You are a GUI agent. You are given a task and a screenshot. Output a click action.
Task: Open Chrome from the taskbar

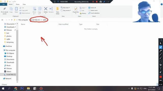coord(16,88)
